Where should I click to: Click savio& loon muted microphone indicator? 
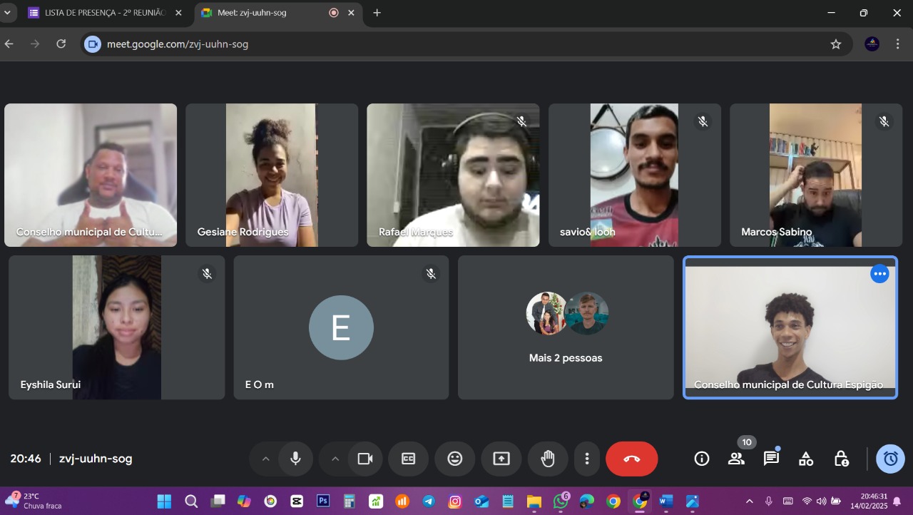point(703,122)
